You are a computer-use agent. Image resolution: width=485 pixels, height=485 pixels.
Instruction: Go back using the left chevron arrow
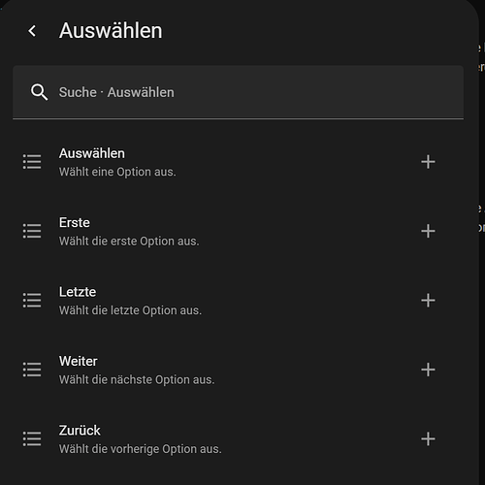[x=32, y=31]
